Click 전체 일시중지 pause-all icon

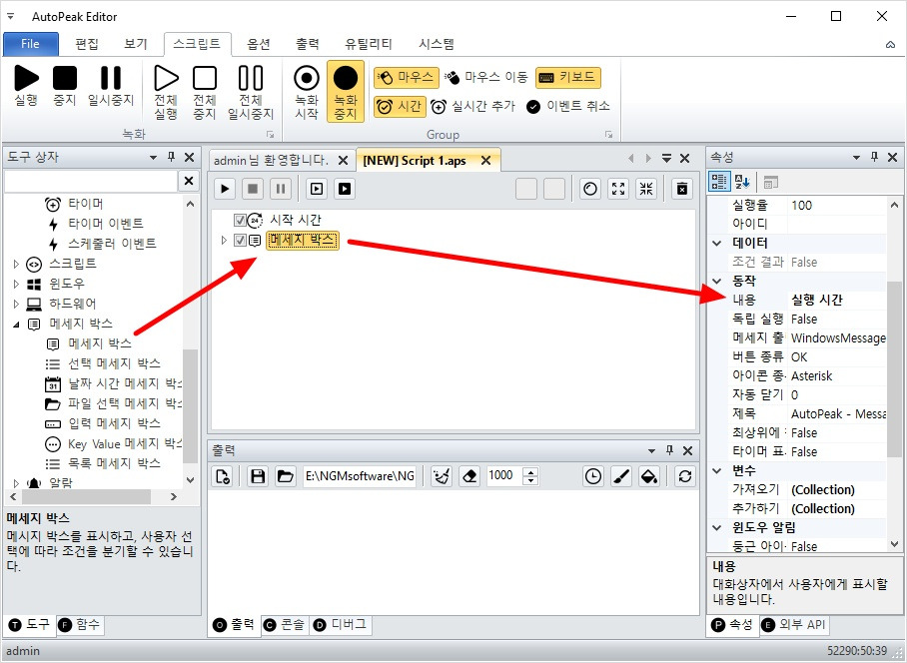click(251, 93)
